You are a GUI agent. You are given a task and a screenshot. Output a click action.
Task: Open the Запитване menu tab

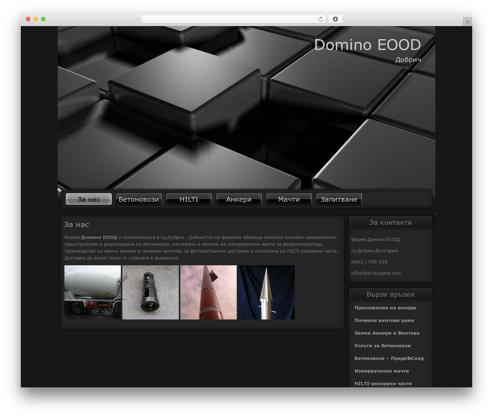point(339,199)
